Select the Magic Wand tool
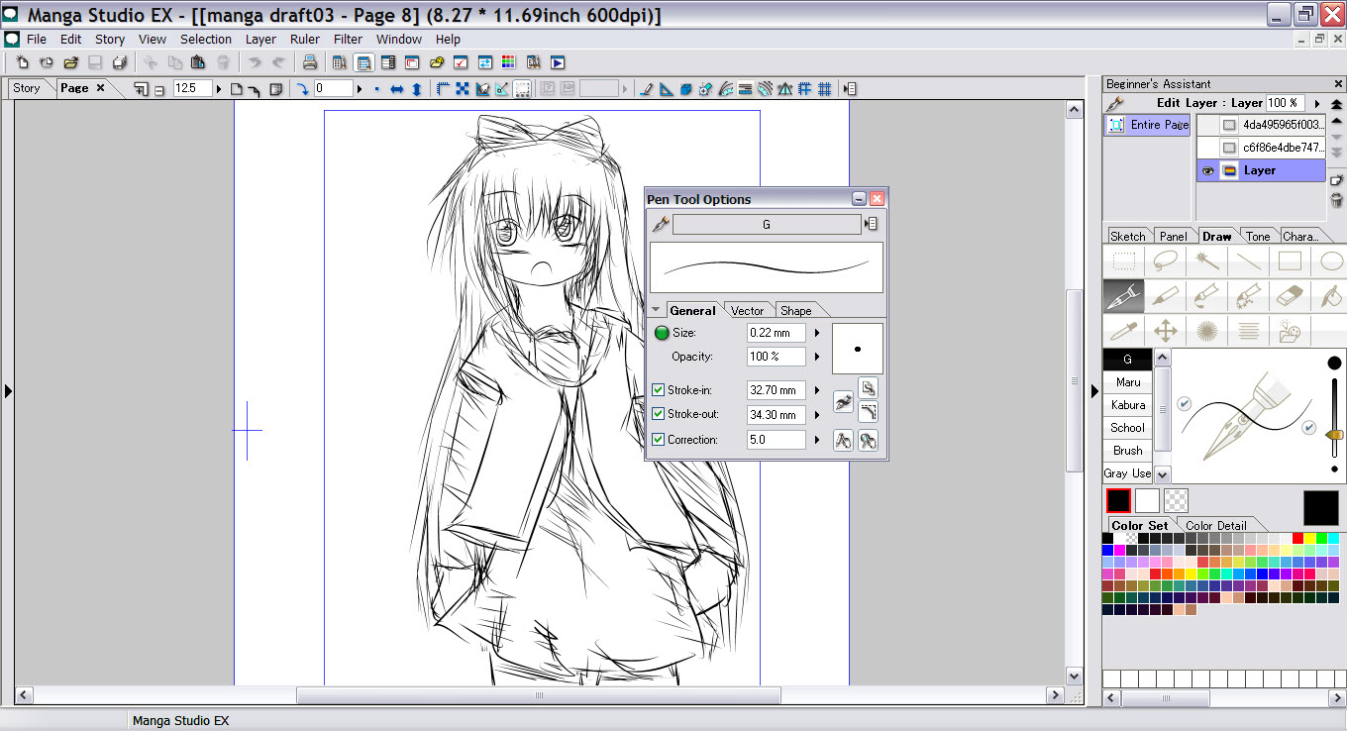 pos(1205,261)
